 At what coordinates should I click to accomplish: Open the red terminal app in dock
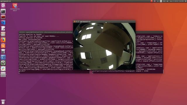click(x=3, y=17)
